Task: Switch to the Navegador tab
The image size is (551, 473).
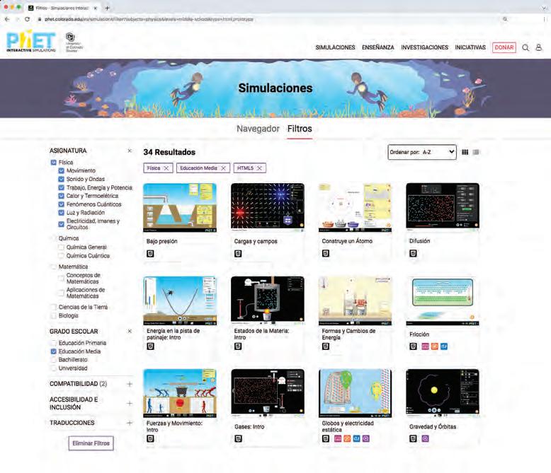Action: (258, 129)
